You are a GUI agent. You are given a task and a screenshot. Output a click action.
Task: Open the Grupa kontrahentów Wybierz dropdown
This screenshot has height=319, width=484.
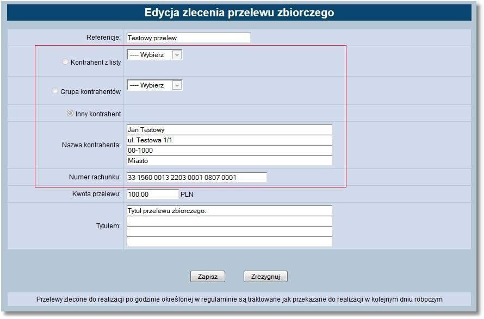click(154, 85)
